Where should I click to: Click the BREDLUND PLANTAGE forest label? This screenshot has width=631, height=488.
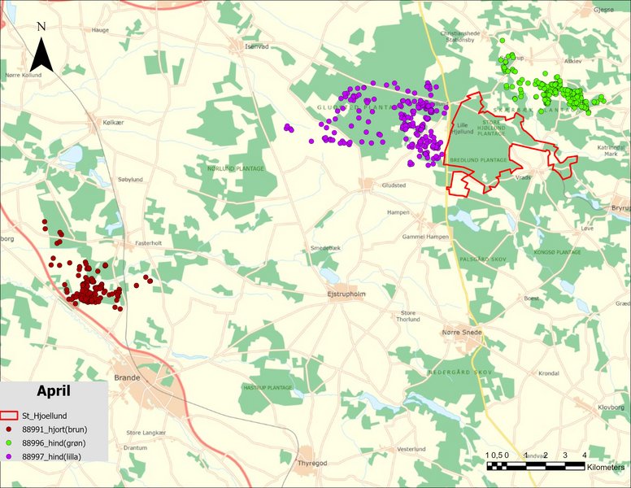click(x=478, y=160)
